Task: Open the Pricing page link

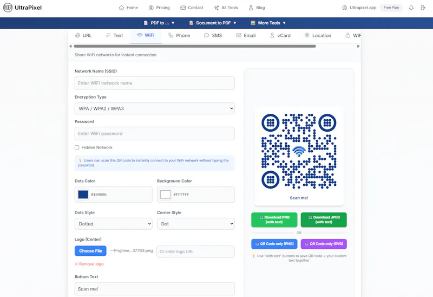Action: [x=159, y=8]
